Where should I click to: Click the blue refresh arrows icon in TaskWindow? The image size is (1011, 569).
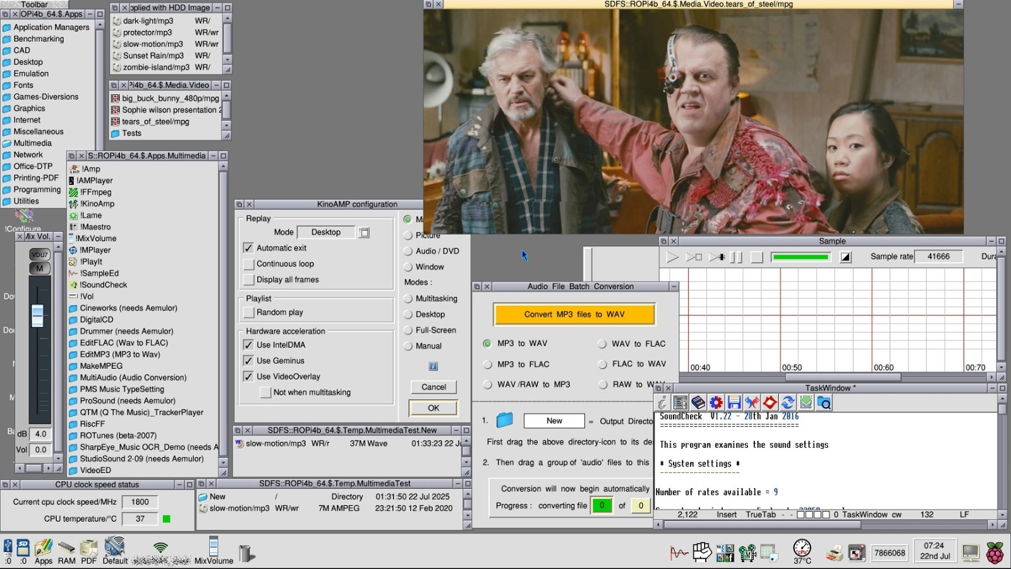[787, 403]
